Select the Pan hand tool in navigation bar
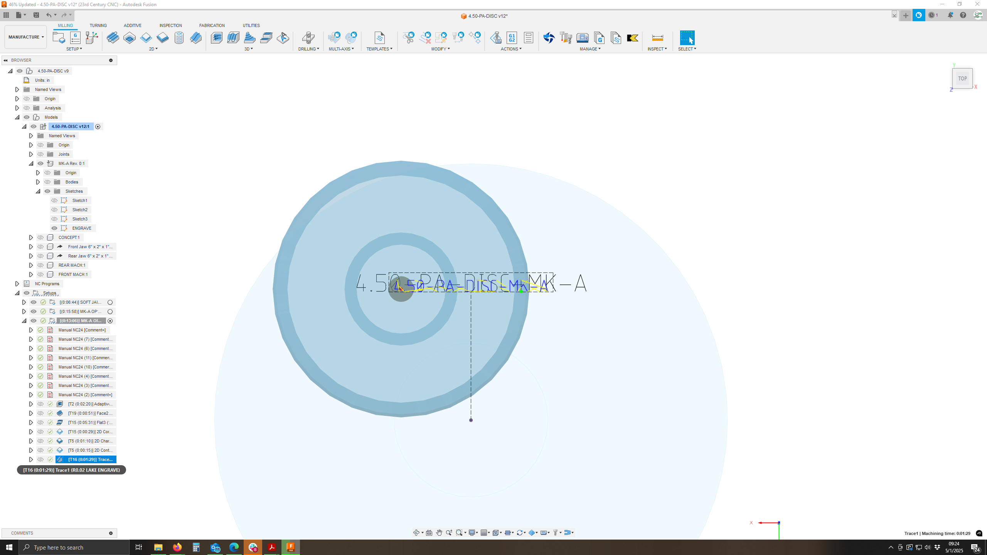 (x=439, y=533)
